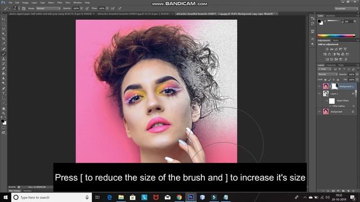
Task: Switch to the Paths tab
Action: click(341, 65)
